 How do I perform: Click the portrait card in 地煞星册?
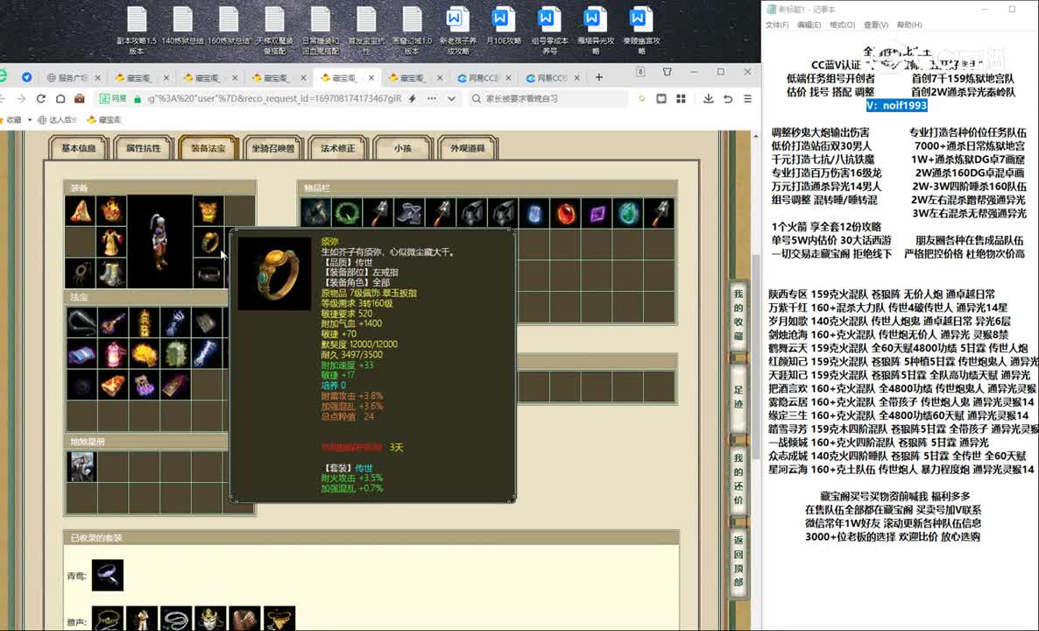[81, 466]
